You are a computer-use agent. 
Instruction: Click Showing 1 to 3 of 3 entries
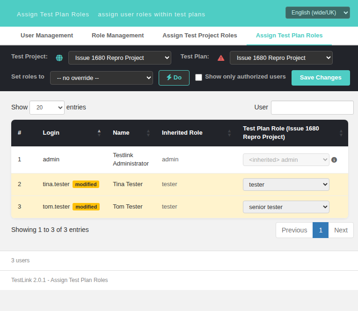click(x=50, y=230)
